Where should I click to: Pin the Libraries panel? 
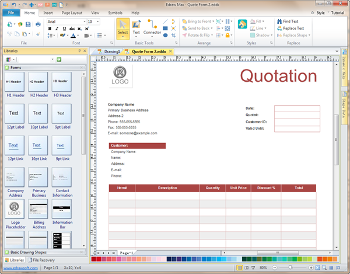[79, 51]
